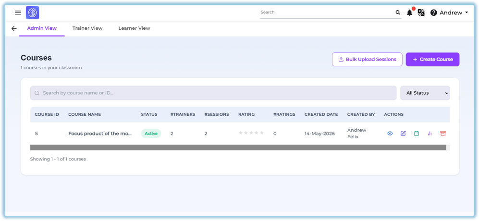Screen dimensions: 479x221
Task: Click the #SESSIONS column header
Action: coord(217,114)
